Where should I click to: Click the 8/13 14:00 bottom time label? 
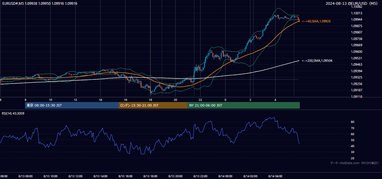(100, 176)
